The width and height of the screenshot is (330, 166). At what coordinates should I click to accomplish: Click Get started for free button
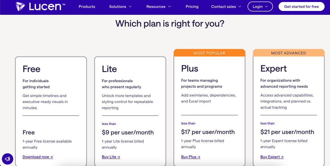point(301,6)
